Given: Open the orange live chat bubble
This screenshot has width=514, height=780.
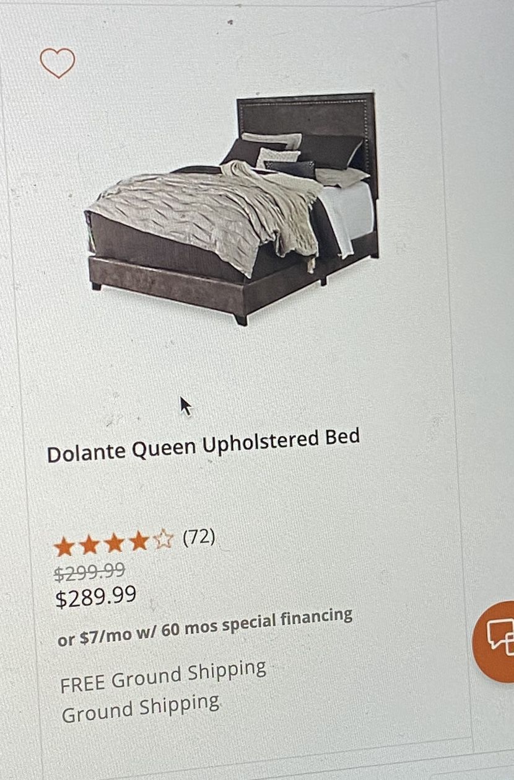Looking at the screenshot, I should click(494, 641).
